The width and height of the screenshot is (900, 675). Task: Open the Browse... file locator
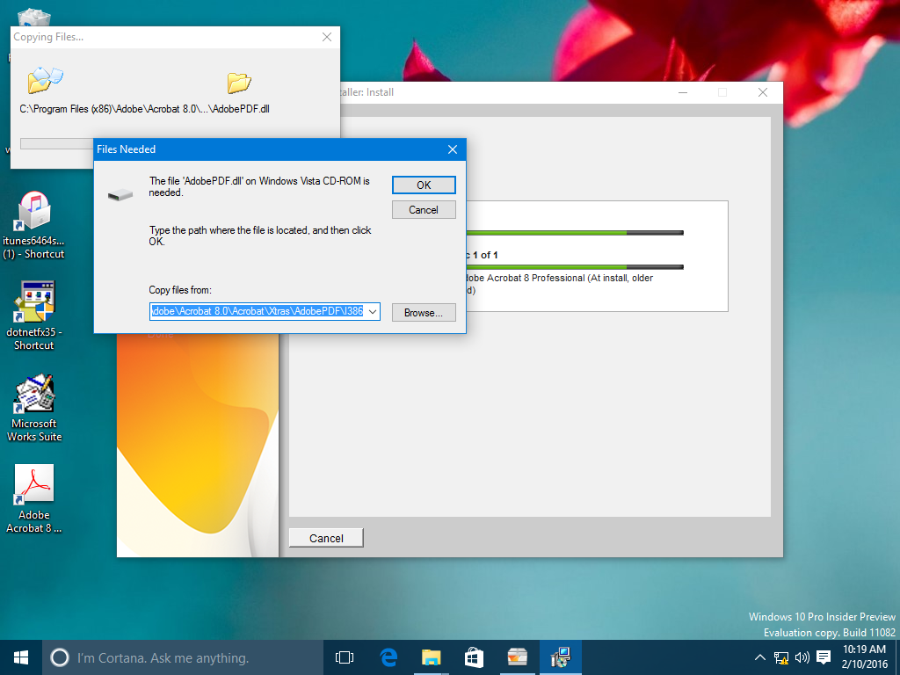(424, 312)
